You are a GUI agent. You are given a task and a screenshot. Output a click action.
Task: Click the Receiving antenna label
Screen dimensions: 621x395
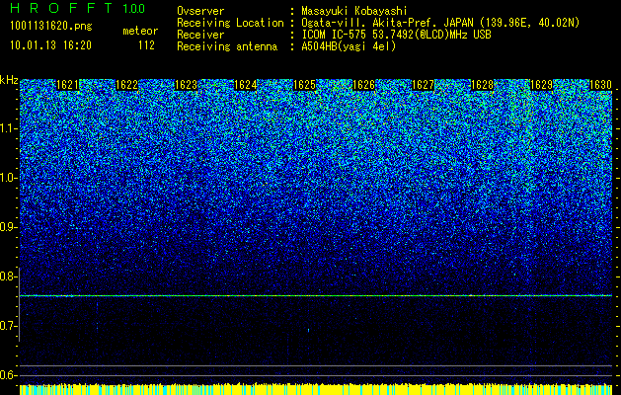(x=227, y=46)
